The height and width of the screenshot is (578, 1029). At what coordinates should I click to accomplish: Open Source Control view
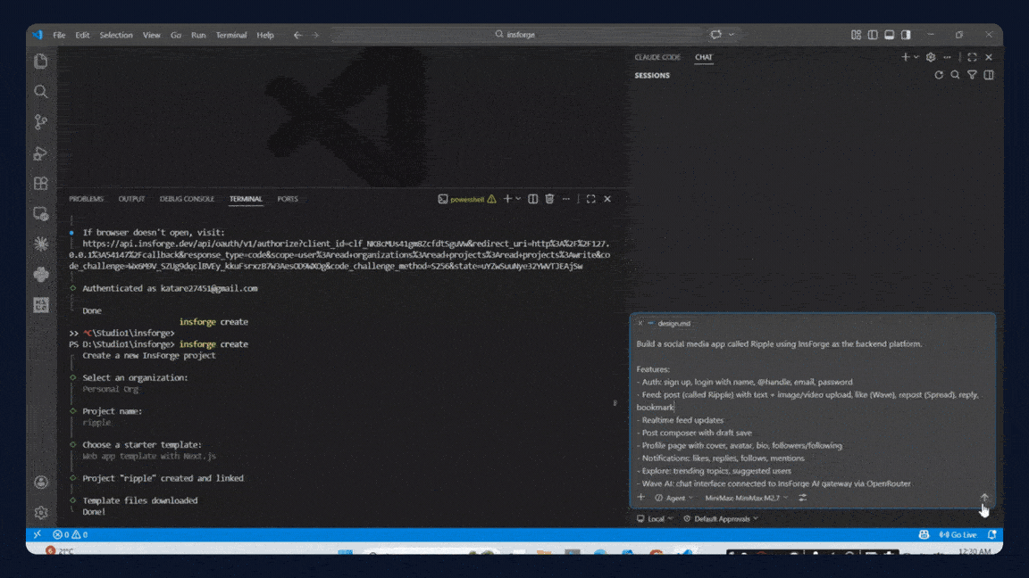click(40, 122)
